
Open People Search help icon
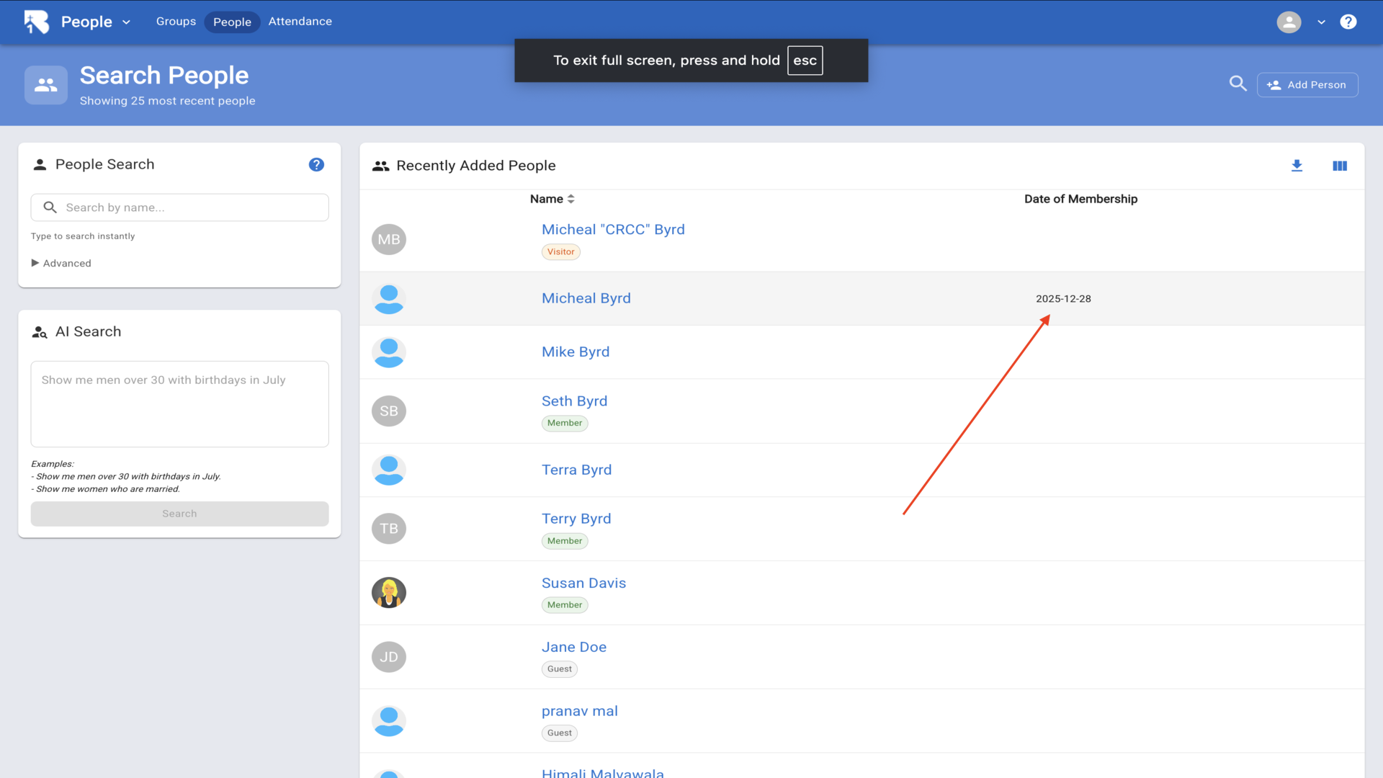[x=316, y=164]
